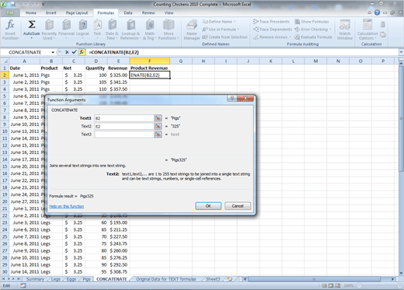The image size is (404, 290).
Task: Click the zoom slider in status bar
Action: click(x=380, y=285)
